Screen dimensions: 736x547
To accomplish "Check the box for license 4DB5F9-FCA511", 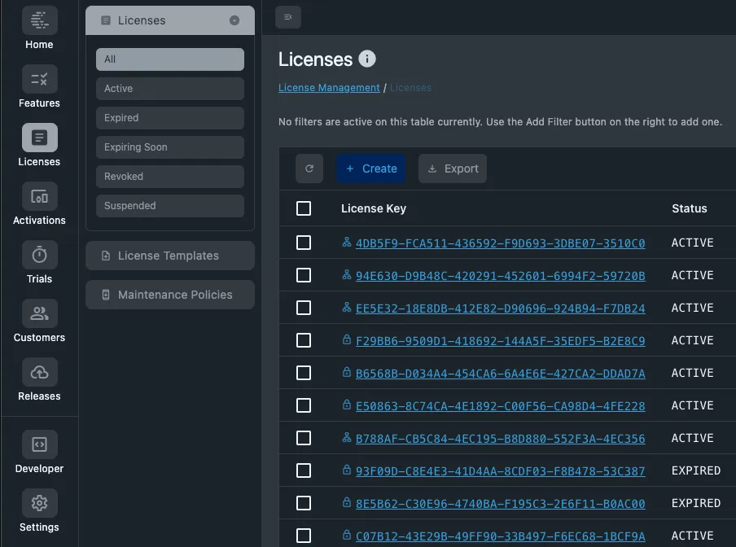I will click(304, 243).
